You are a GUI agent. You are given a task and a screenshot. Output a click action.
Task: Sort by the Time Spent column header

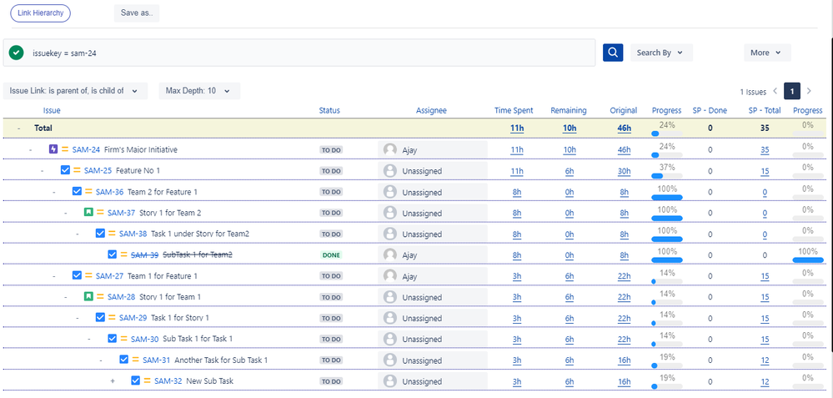(x=514, y=110)
